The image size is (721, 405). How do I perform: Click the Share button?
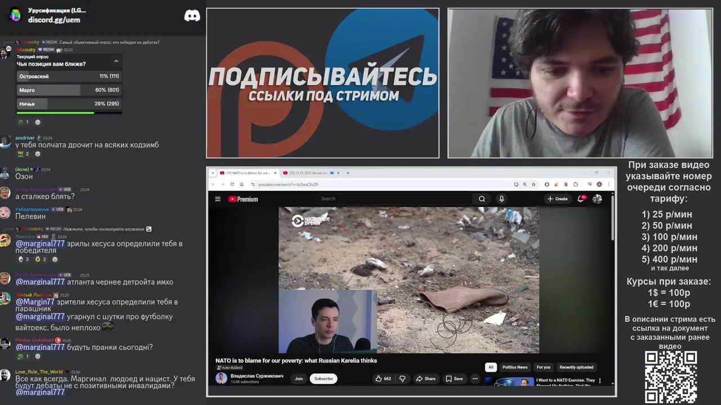(x=425, y=379)
